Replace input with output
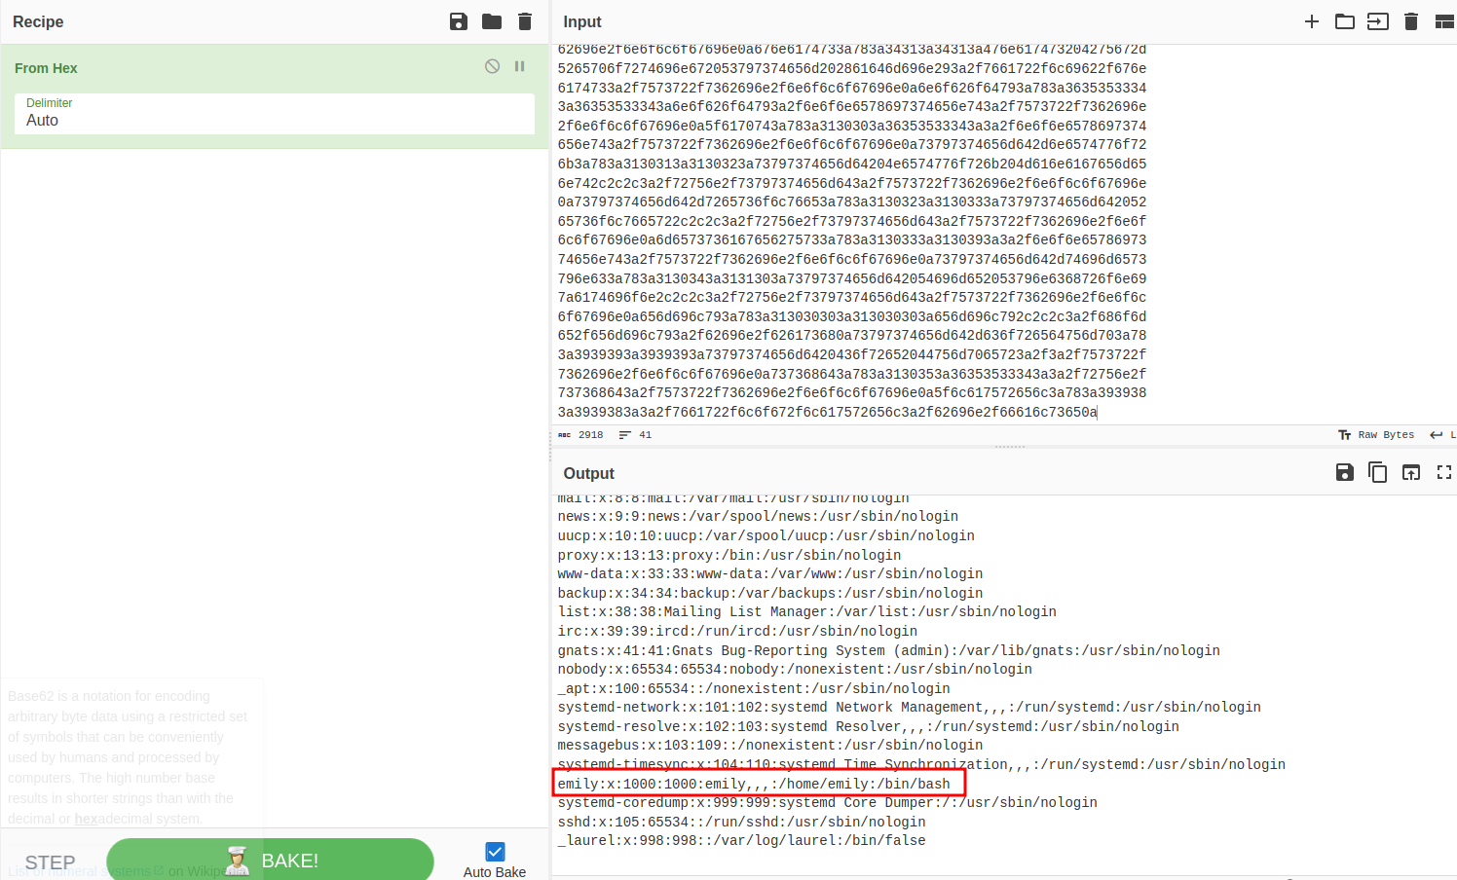The image size is (1457, 880). pyautogui.click(x=1411, y=472)
